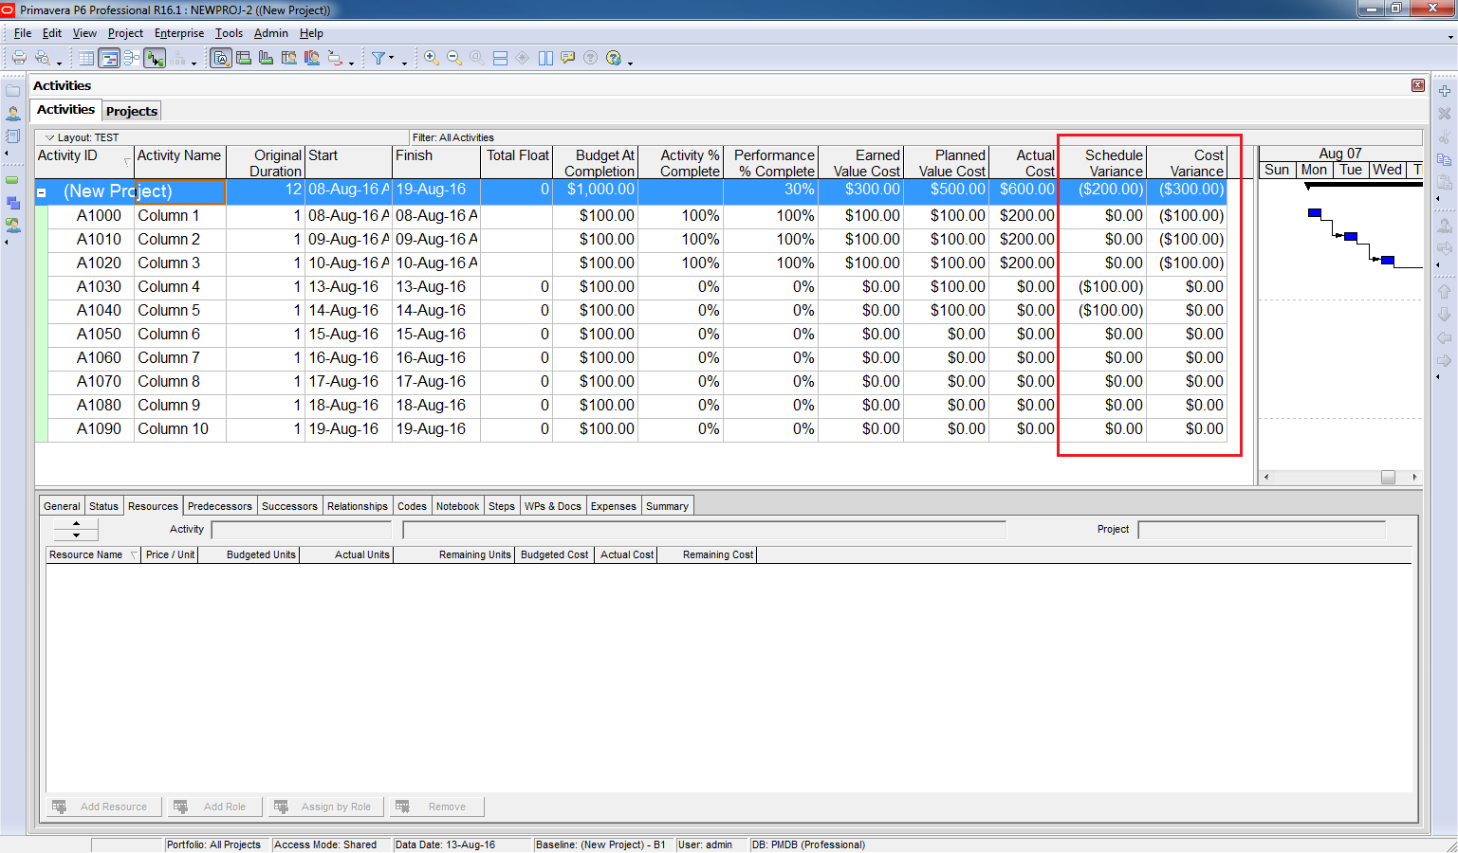1458x853 pixels.
Task: Open the Enterprise menu
Action: pos(179,33)
